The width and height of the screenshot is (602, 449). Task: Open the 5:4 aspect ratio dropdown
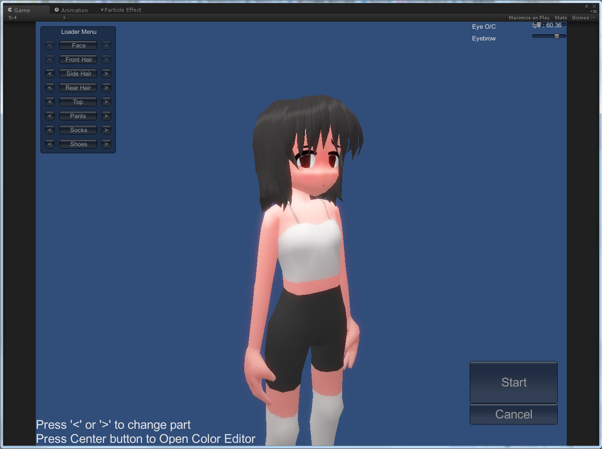click(37, 18)
